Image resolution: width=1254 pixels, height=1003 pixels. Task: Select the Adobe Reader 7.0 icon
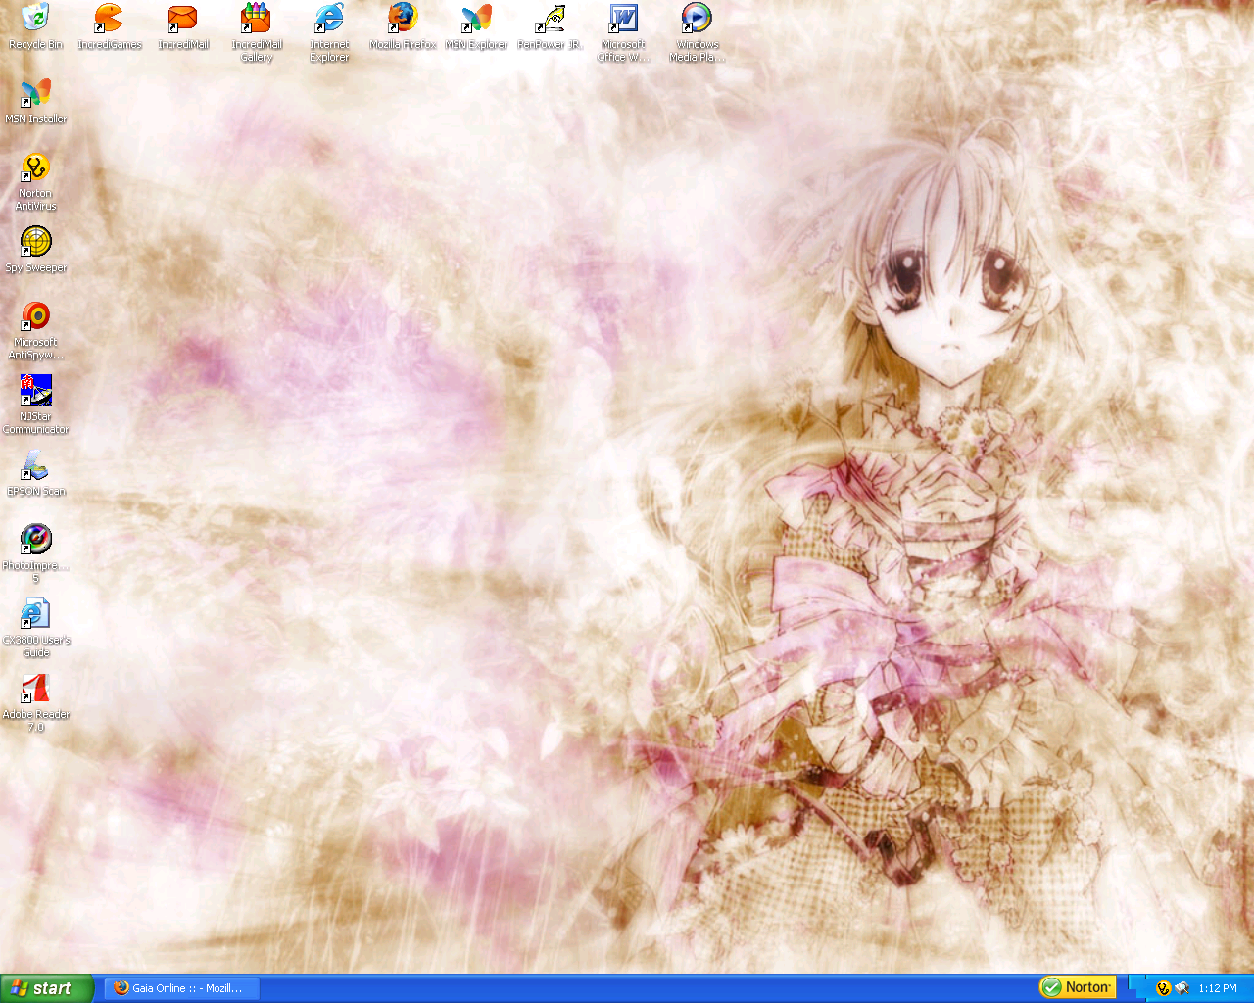click(35, 702)
